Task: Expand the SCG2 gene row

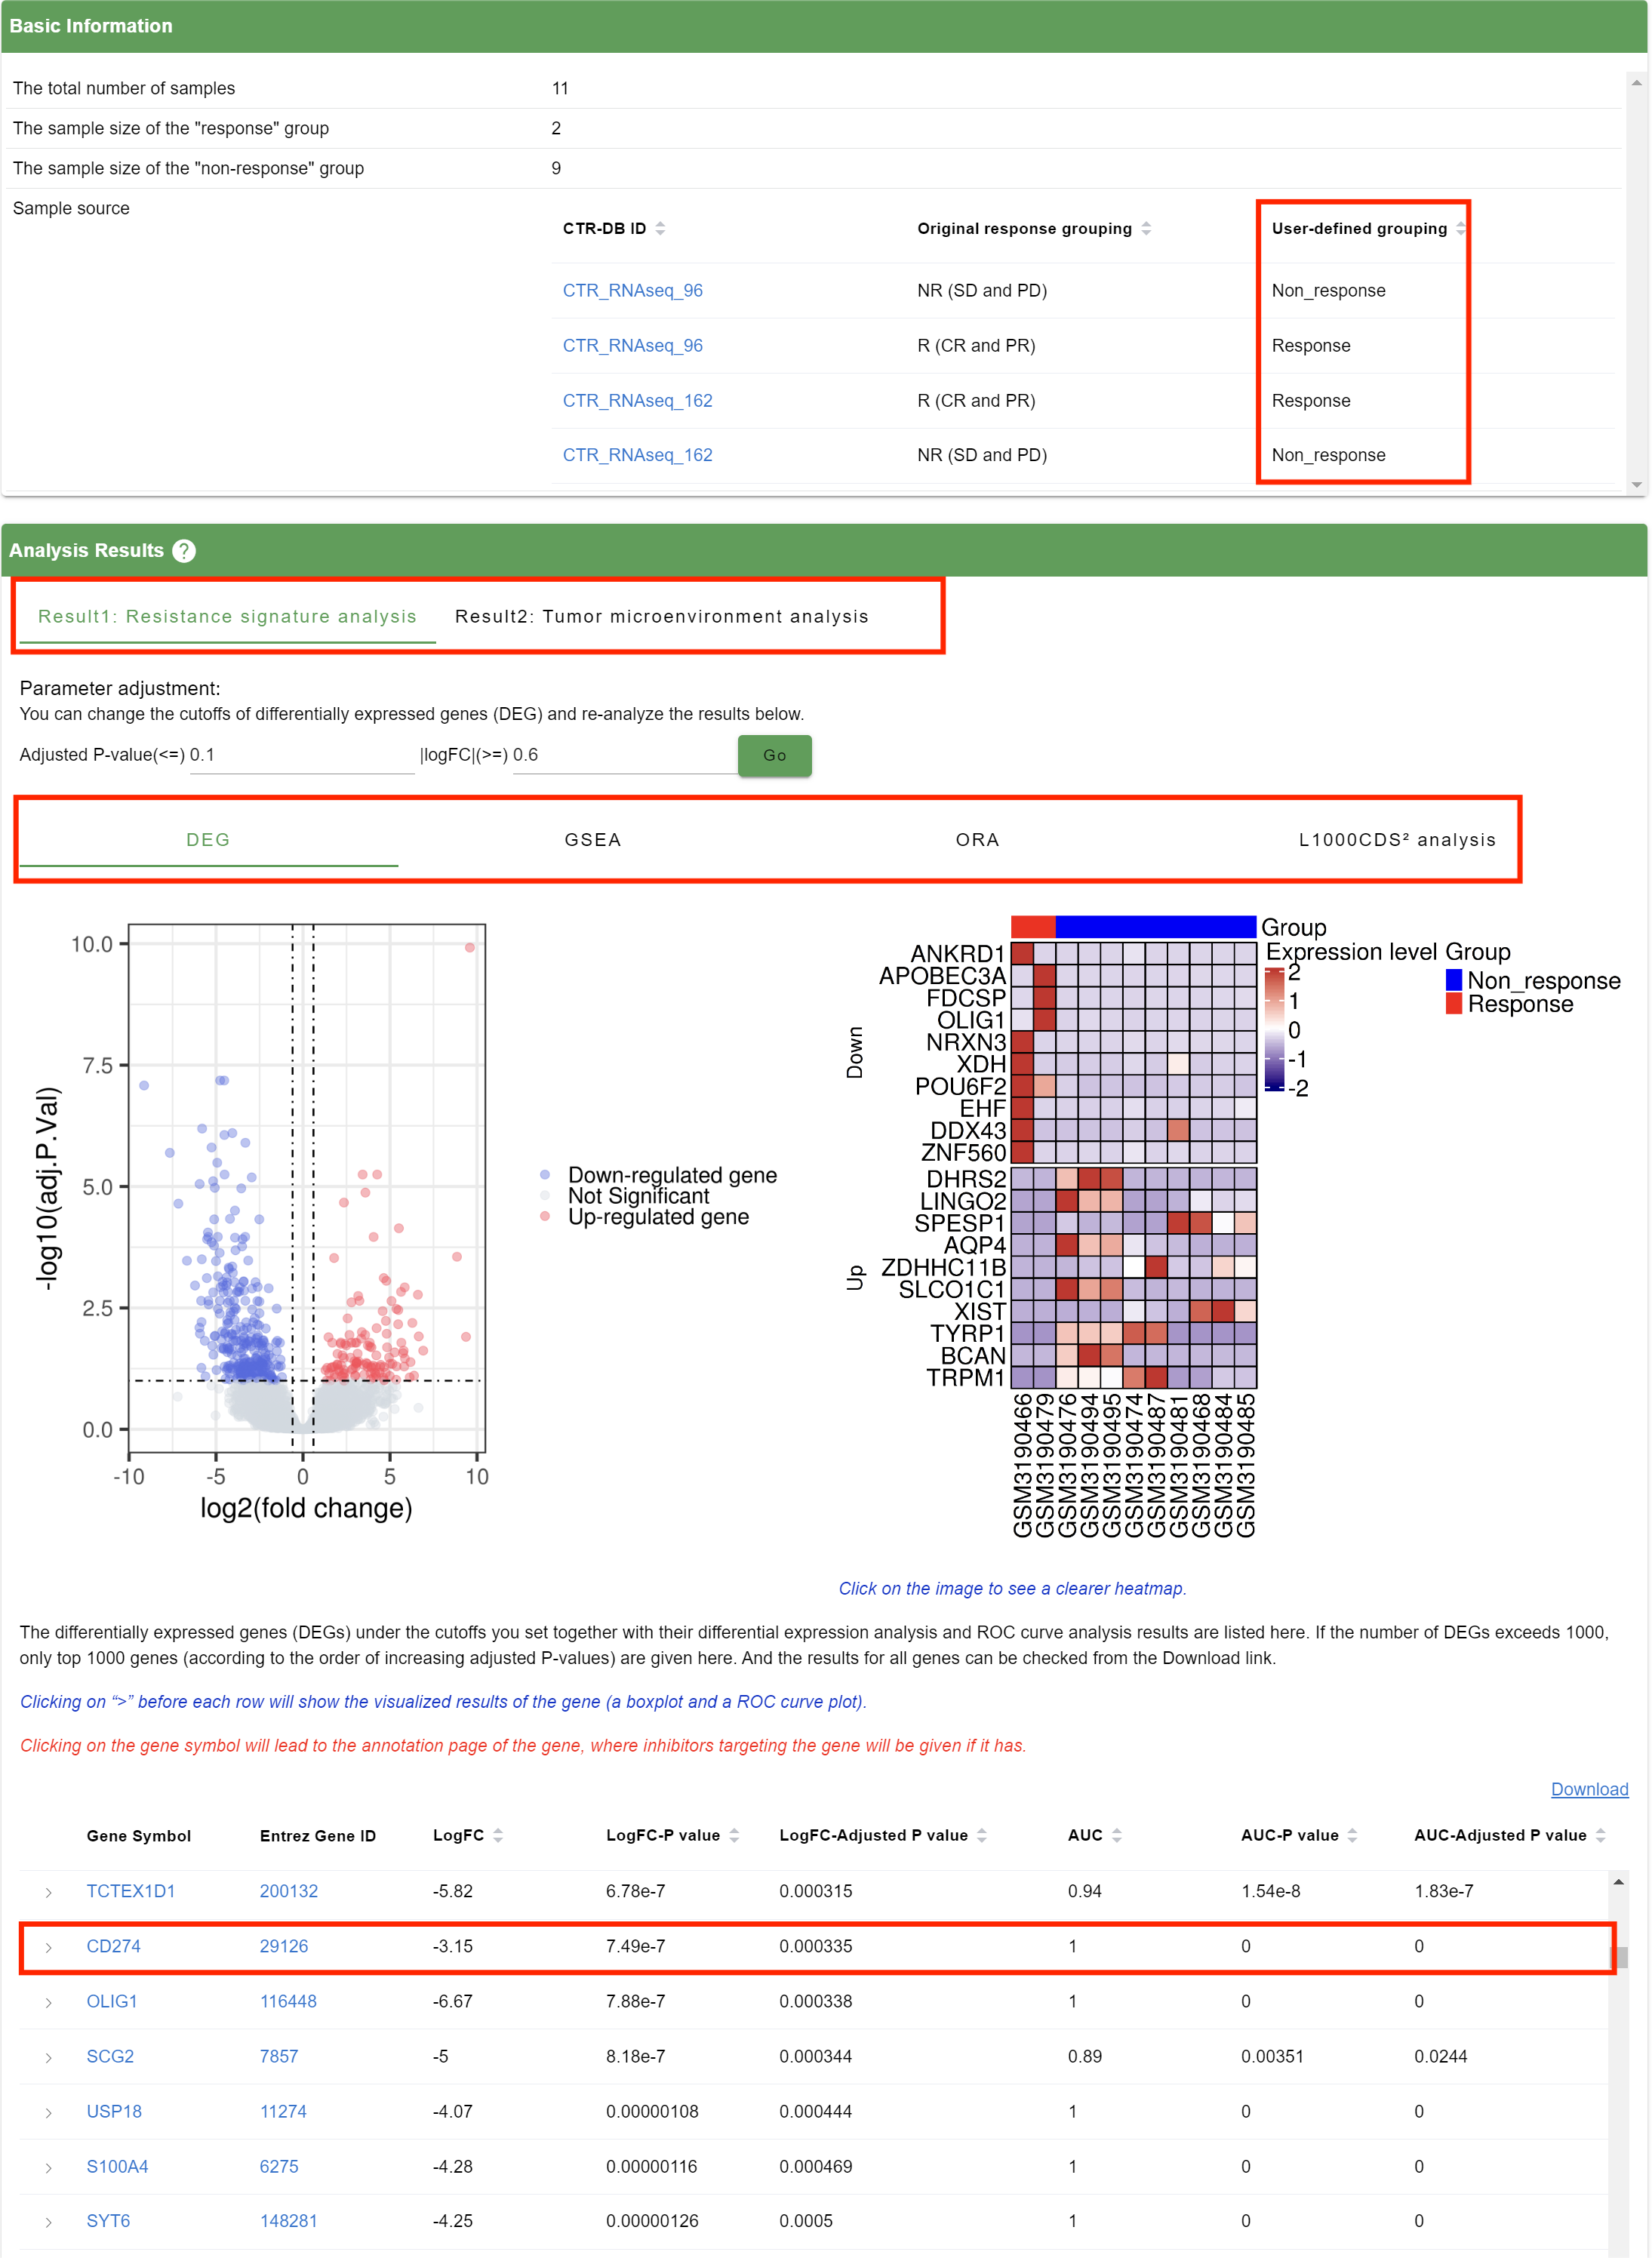Action: coord(48,2057)
